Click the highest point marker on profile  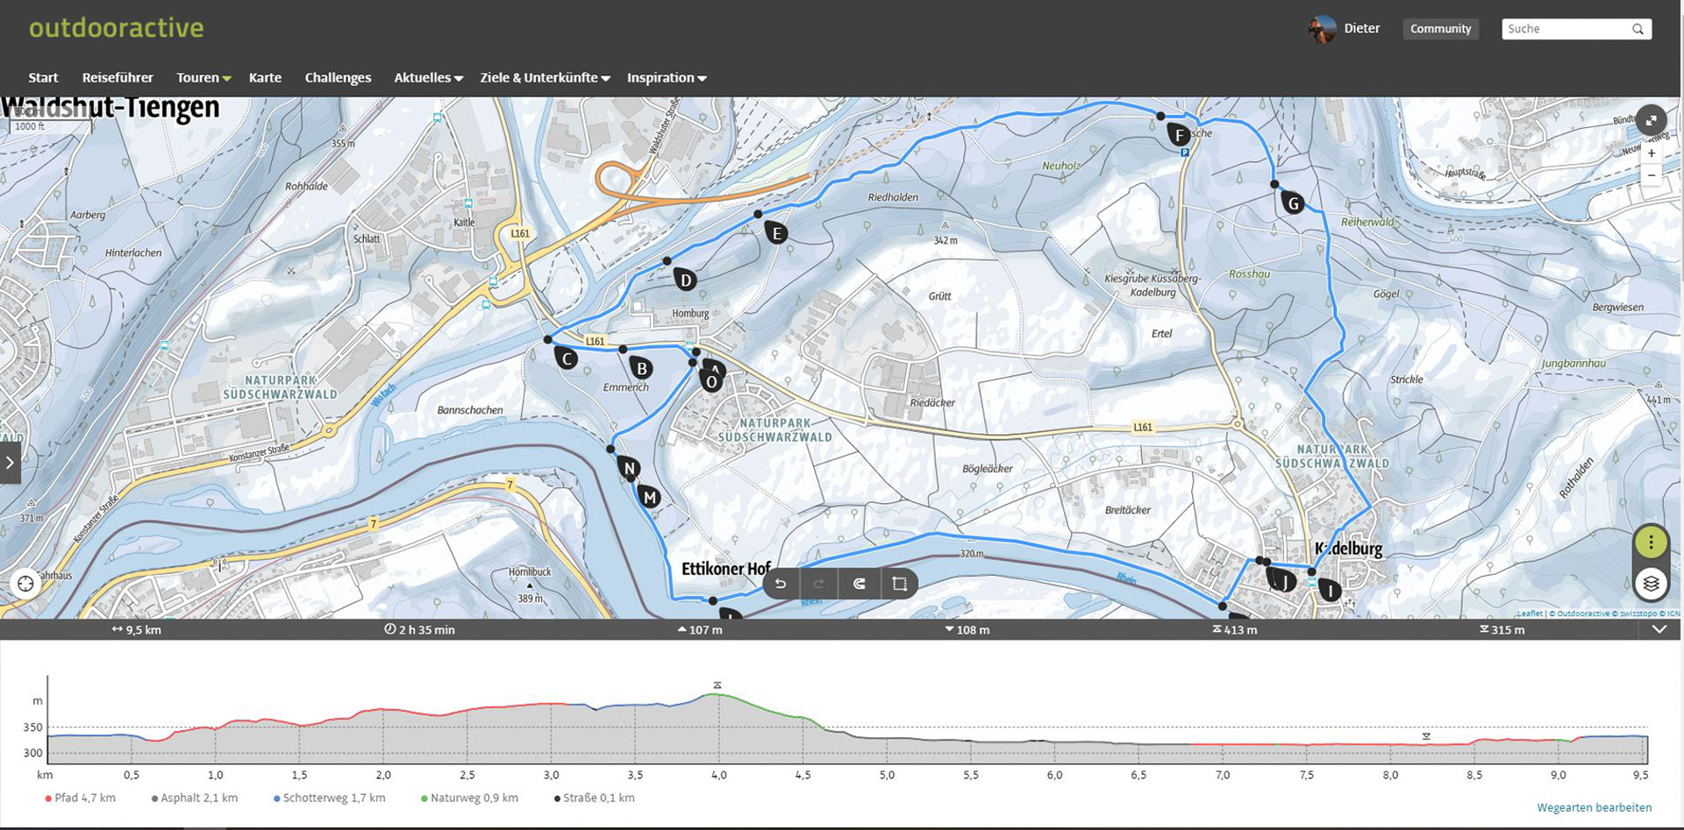point(717,685)
